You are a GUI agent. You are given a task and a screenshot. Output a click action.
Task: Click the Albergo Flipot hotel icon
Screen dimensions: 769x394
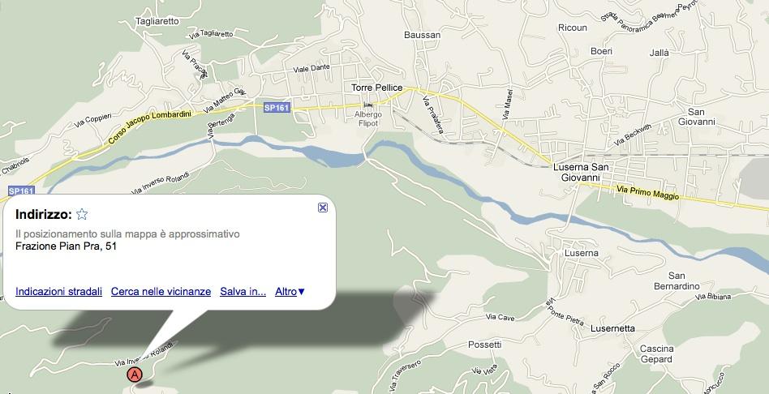(x=367, y=105)
